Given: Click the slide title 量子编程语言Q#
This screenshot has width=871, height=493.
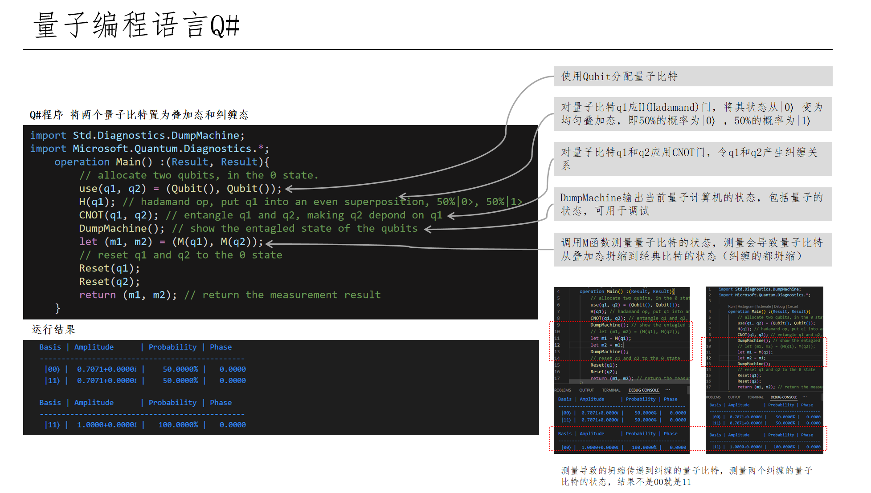Looking at the screenshot, I should [136, 25].
